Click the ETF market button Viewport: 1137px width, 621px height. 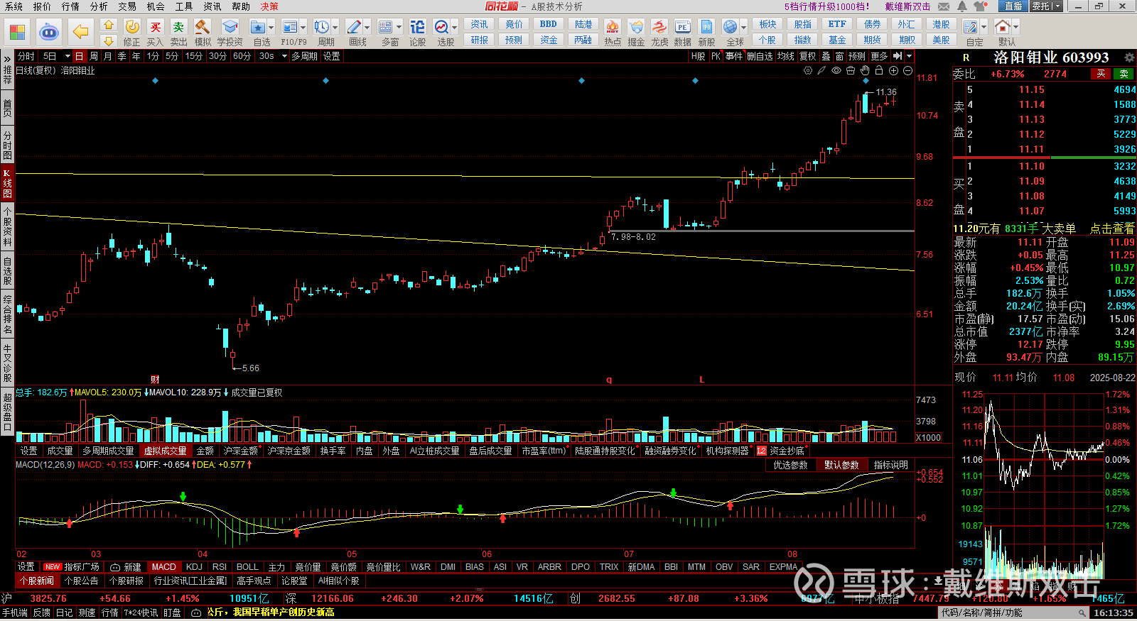837,24
